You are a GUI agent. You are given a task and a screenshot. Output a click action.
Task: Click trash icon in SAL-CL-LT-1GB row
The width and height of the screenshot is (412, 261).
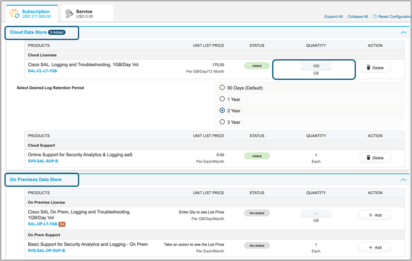tap(368, 68)
